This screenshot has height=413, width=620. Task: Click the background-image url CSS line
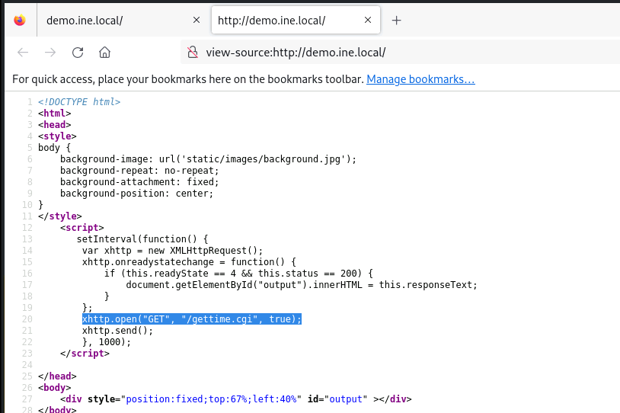pyautogui.click(x=208, y=158)
